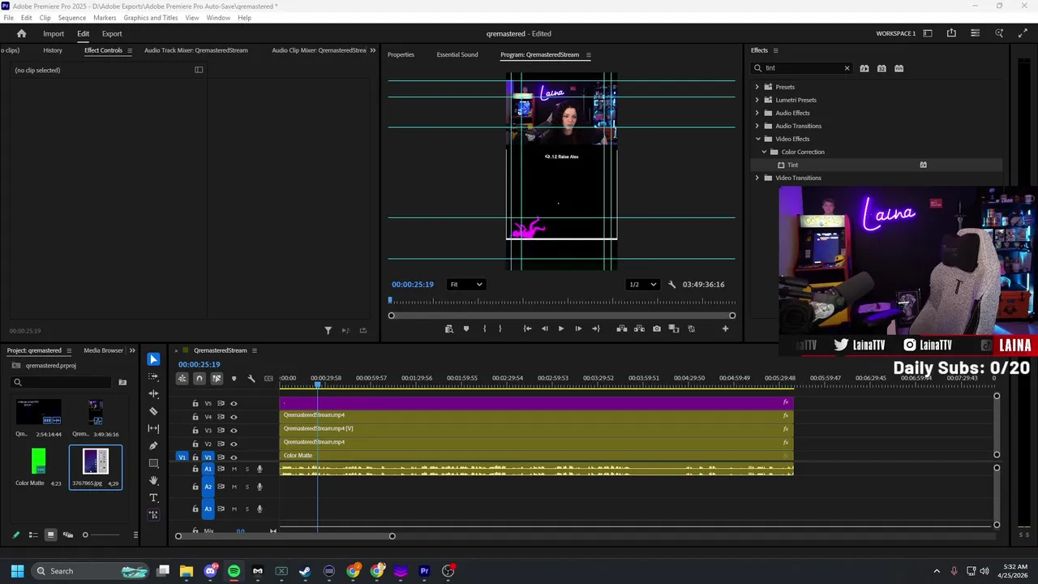
Task: Filter 32-bit Color effects in Effects panel
Action: 881,68
